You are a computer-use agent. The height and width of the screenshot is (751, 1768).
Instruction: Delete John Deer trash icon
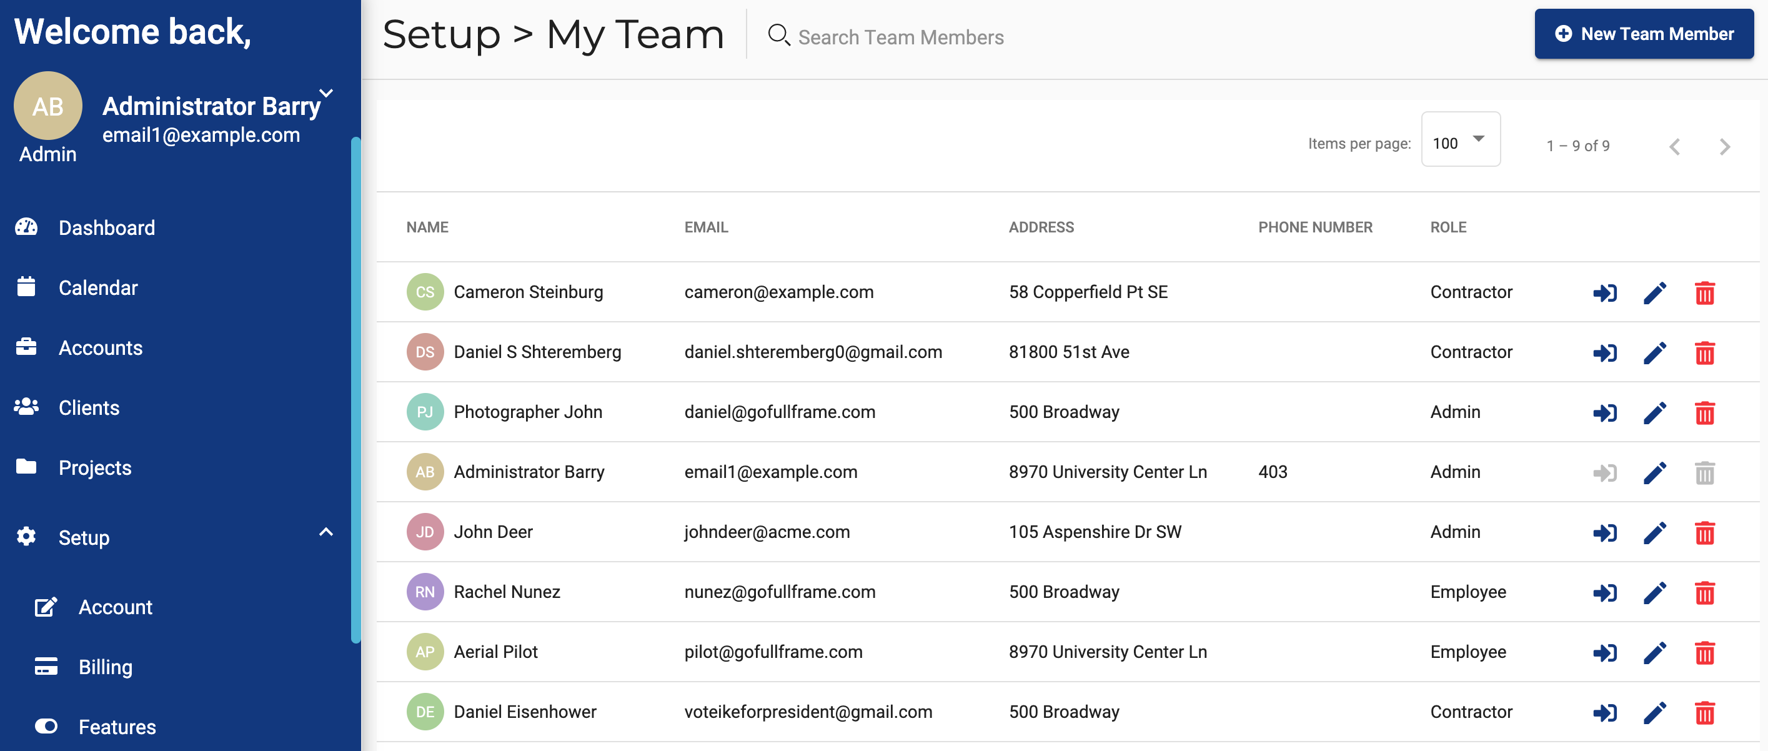1705,533
